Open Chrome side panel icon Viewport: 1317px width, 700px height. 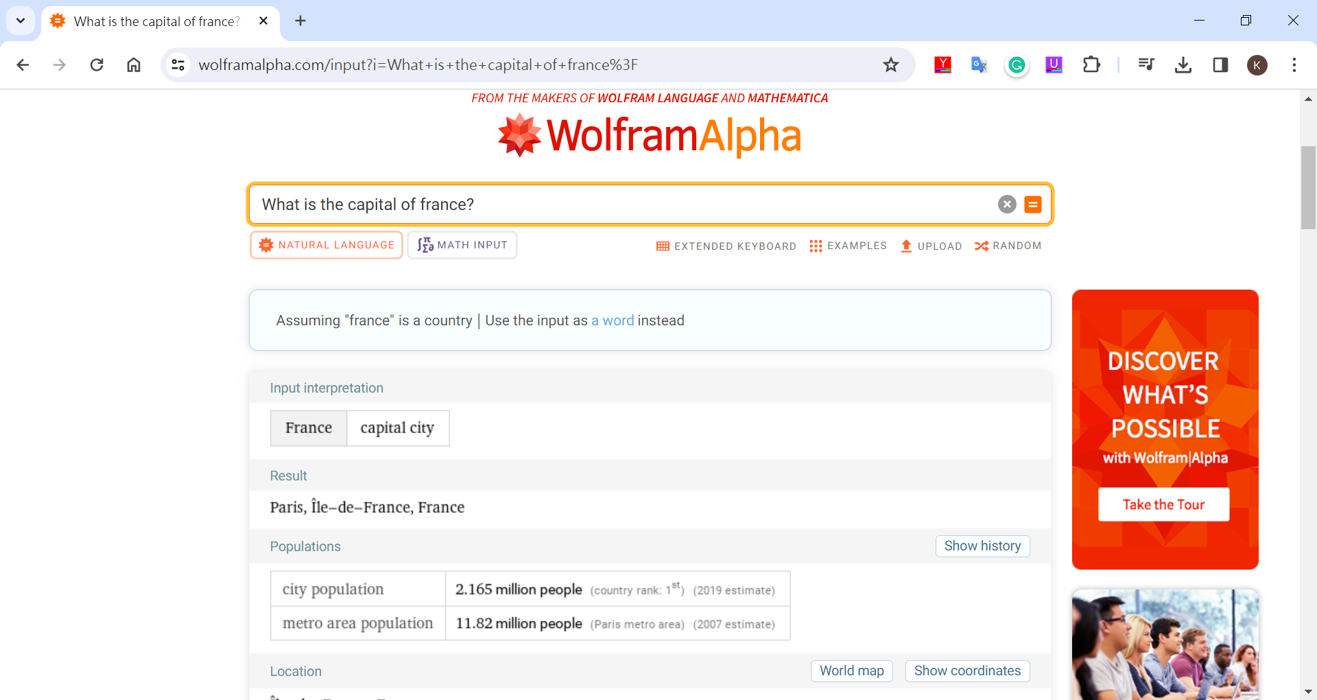coord(1220,65)
